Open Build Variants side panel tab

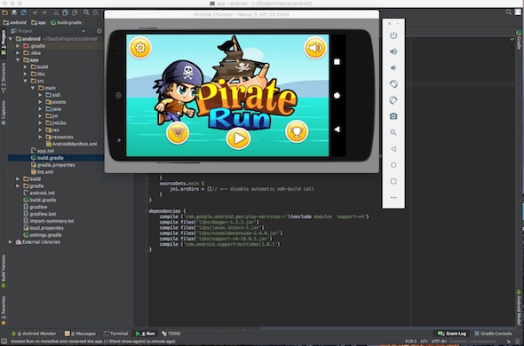4,271
